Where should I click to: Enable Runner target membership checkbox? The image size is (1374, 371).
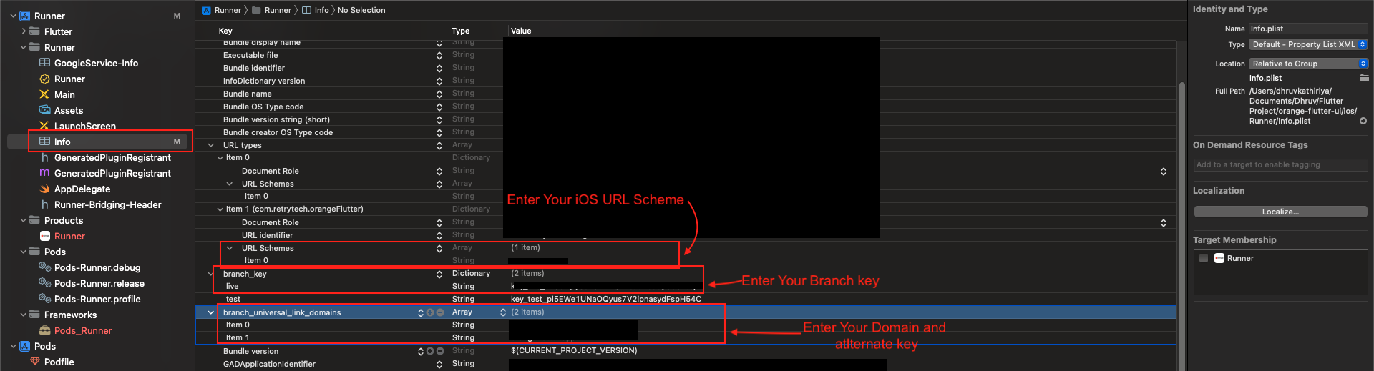click(x=1204, y=259)
